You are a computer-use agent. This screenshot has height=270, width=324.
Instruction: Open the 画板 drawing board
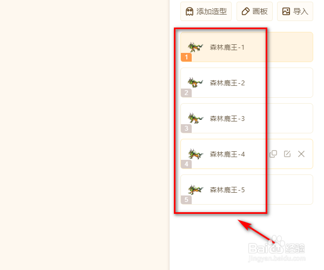coord(254,11)
